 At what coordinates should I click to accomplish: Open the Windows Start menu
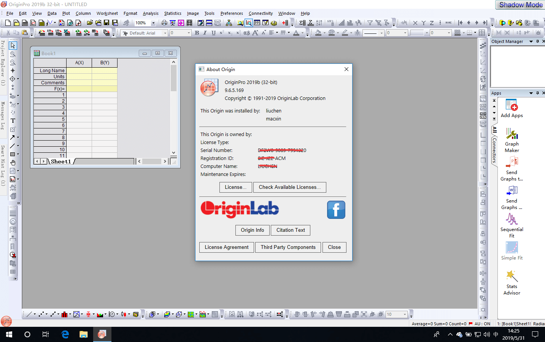[x=9, y=334]
